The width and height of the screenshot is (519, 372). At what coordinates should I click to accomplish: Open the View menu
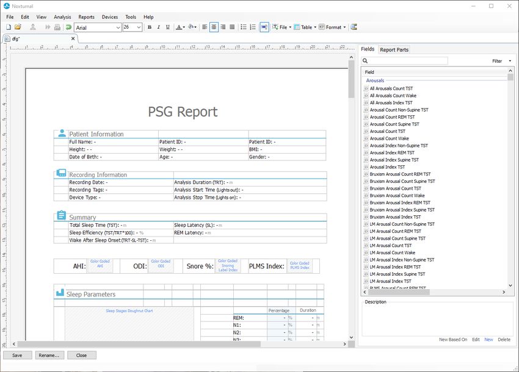(42, 17)
